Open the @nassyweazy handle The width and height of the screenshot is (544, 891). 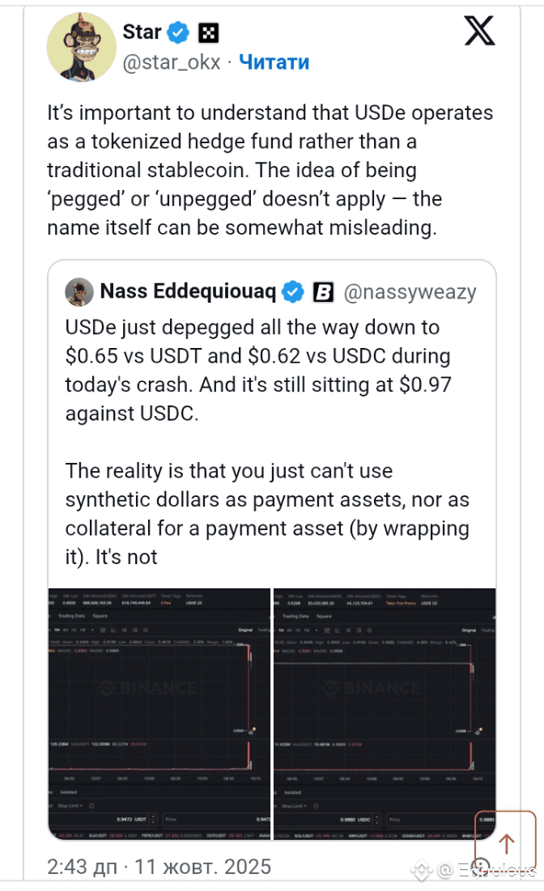[410, 292]
